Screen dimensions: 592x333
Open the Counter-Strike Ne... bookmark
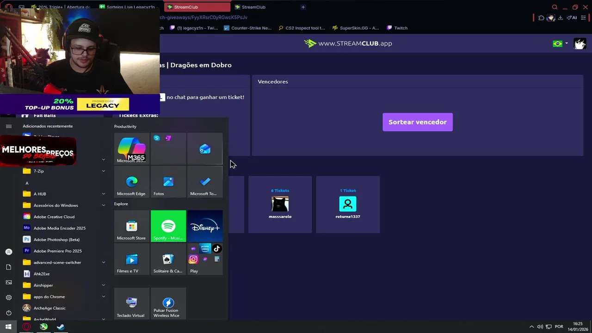coord(247,28)
